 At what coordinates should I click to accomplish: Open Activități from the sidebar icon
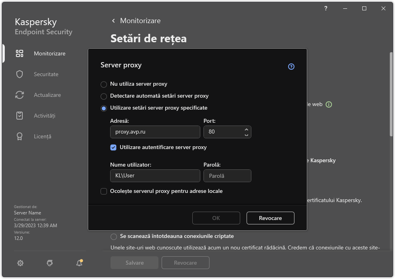19,116
